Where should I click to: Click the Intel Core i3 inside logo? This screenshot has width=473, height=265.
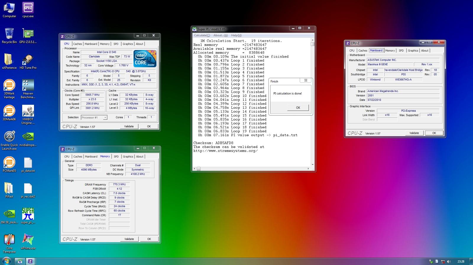(145, 59)
